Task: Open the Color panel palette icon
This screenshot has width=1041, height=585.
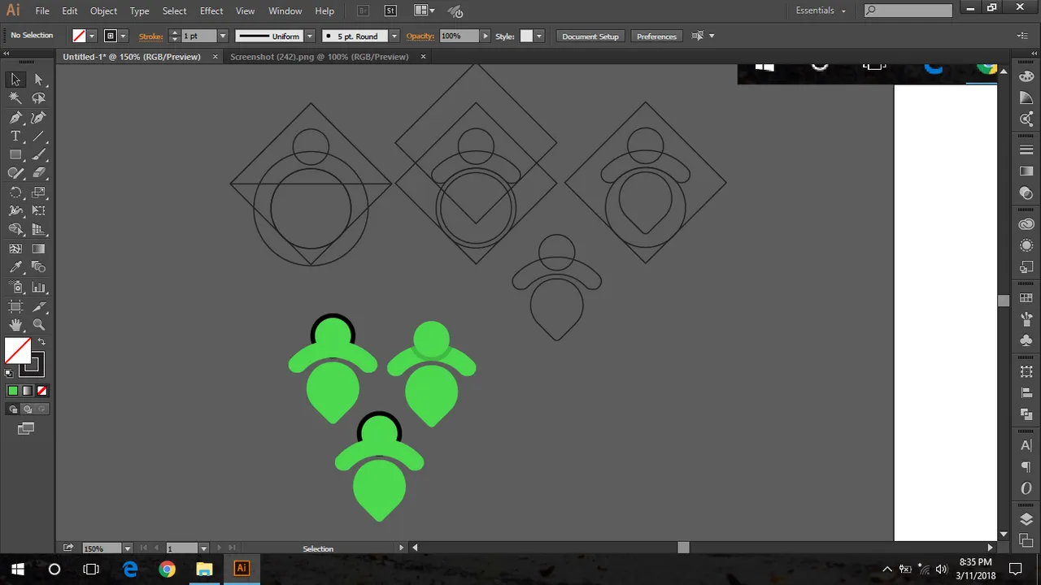Action: pos(1026,76)
